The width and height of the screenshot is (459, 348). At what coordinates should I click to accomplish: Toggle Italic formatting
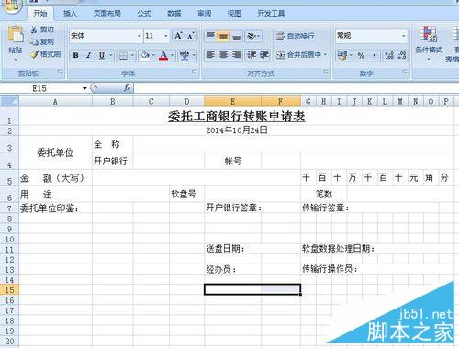pos(89,55)
